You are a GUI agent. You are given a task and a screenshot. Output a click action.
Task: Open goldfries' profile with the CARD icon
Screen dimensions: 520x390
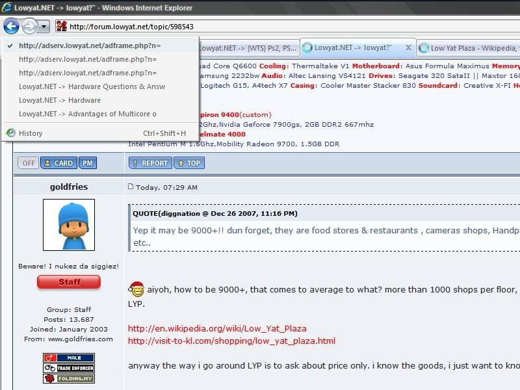click(x=58, y=162)
